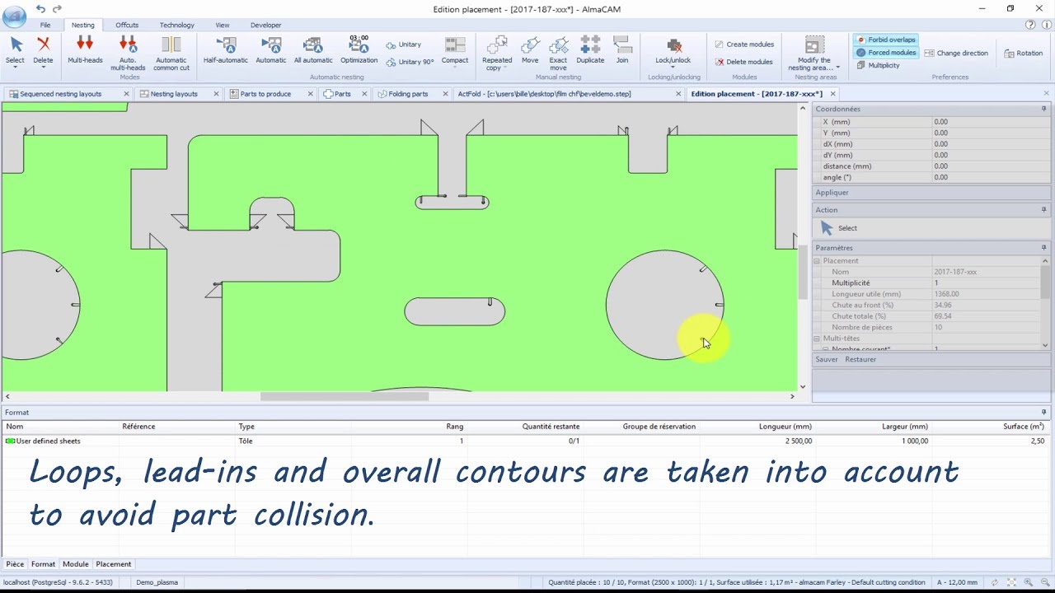Select User defined sheets row
1055x593 pixels.
click(526, 441)
